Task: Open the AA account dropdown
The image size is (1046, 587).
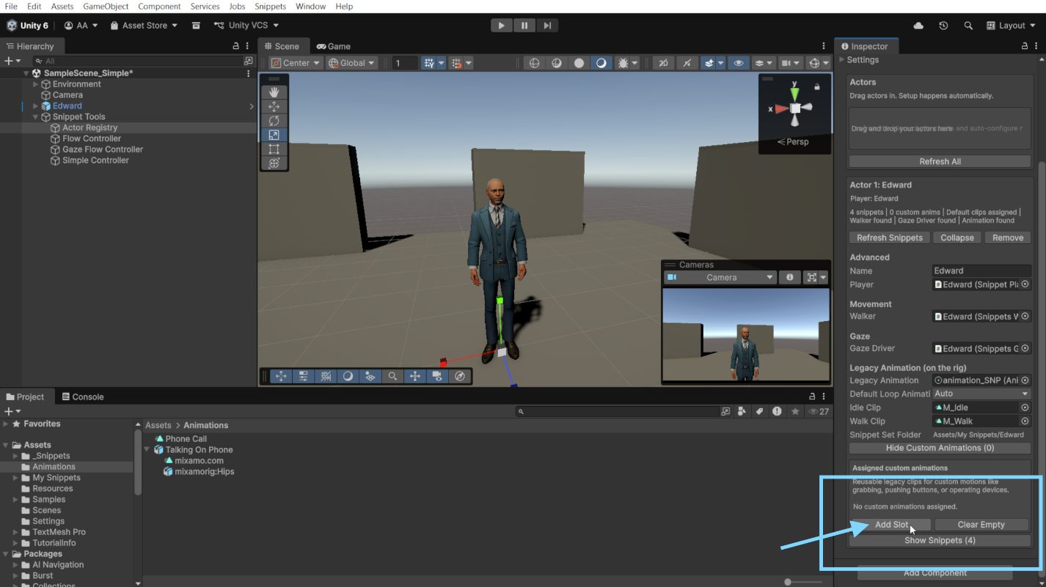Action: pyautogui.click(x=81, y=26)
